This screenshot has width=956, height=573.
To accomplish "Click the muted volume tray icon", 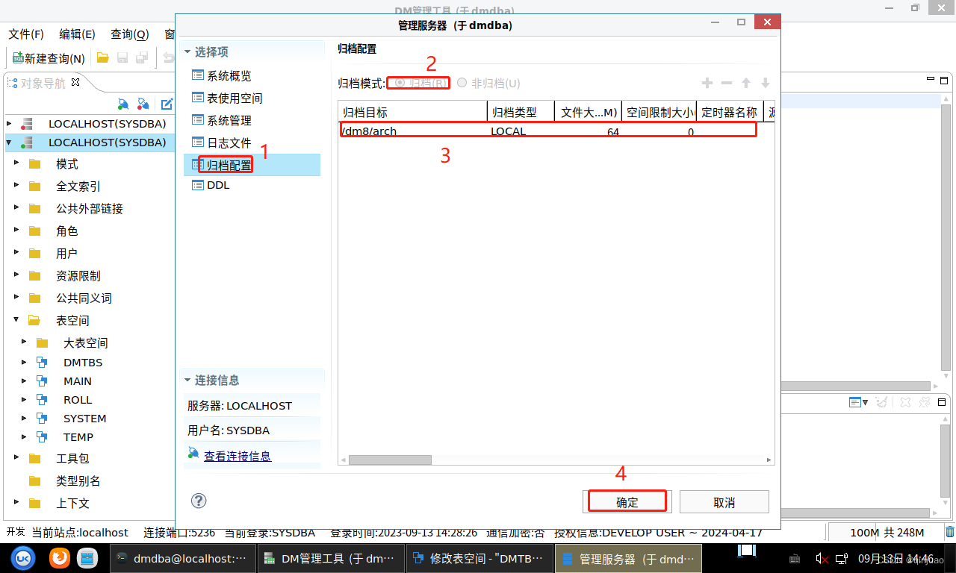I will coord(821,558).
